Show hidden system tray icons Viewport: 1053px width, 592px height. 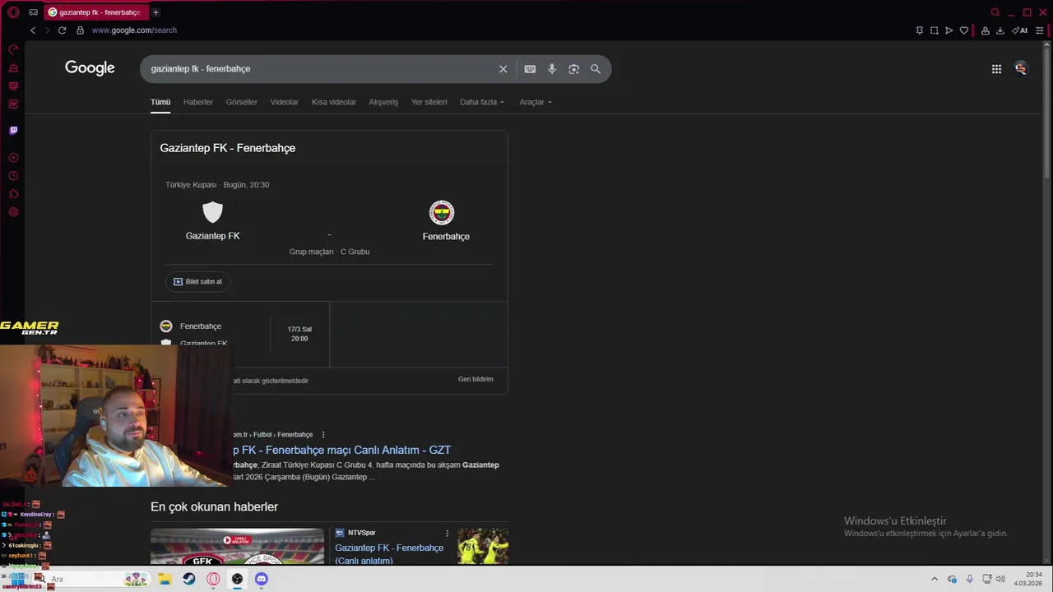click(935, 579)
